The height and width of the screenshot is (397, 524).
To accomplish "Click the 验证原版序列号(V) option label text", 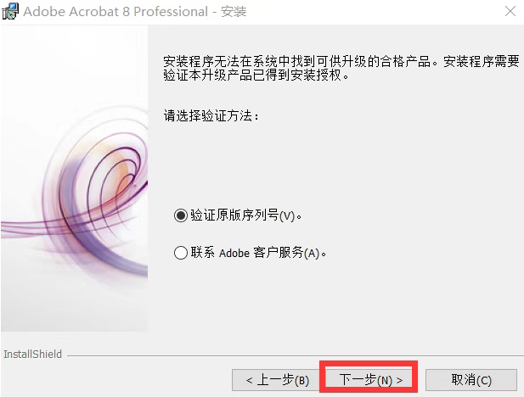I will point(246,215).
